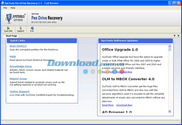Open the File menu
Screen dimensions: 182x125
5,8
